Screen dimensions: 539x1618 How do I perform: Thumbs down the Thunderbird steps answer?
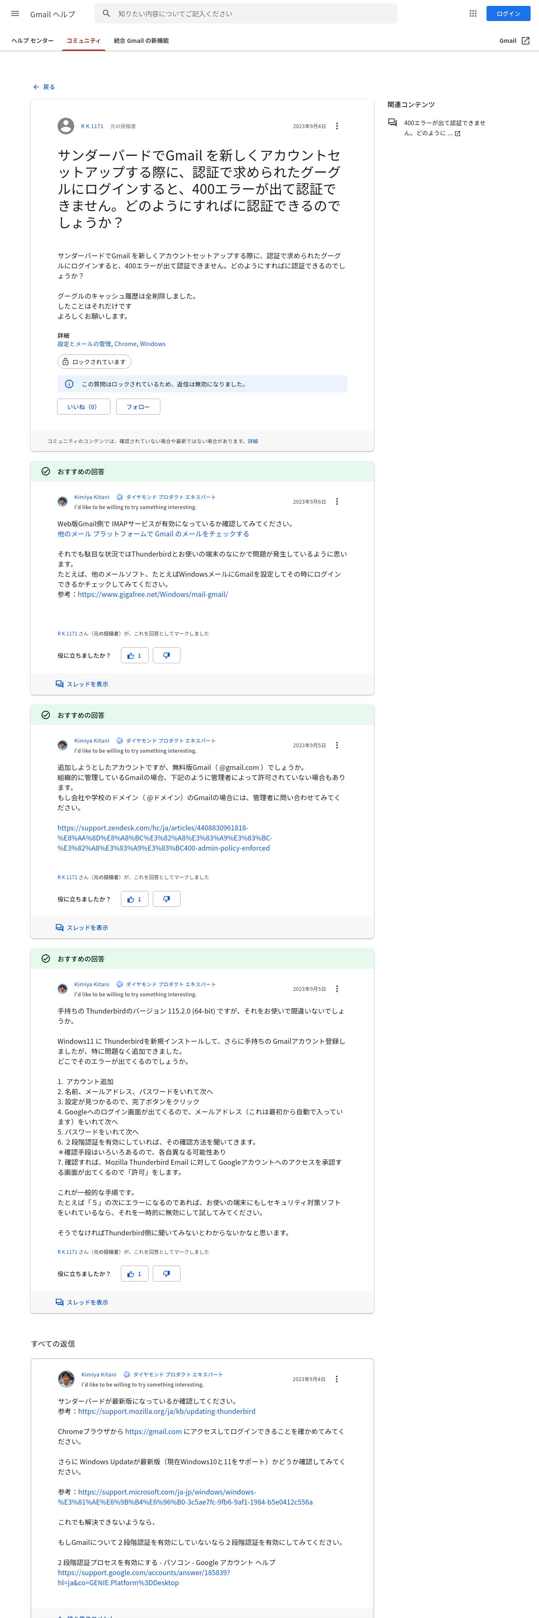(x=166, y=1274)
